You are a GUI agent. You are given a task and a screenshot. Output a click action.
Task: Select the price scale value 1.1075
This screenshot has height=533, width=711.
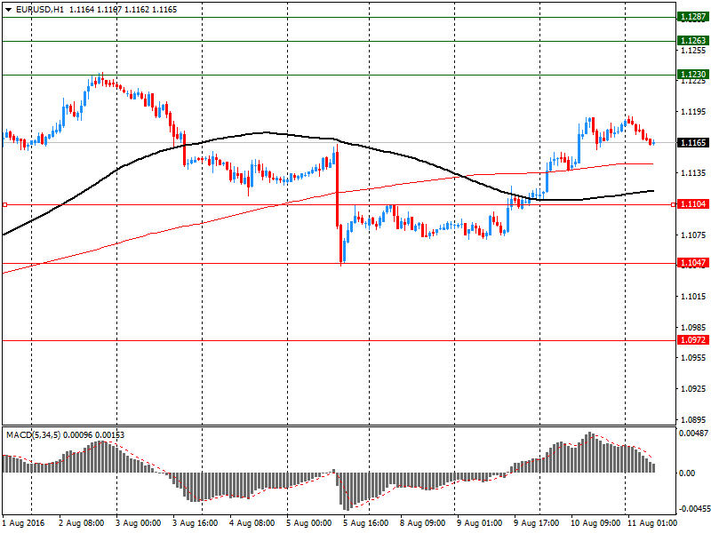coord(693,235)
